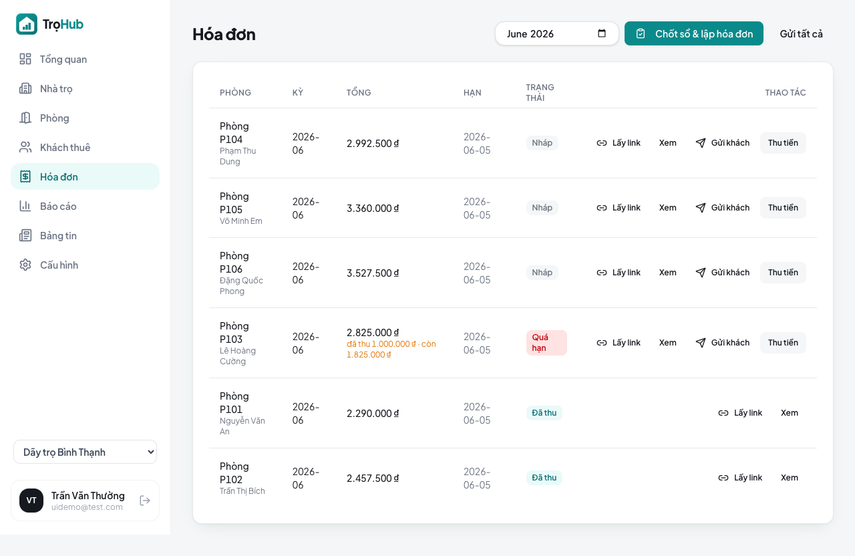Image resolution: width=855 pixels, height=556 pixels.
Task: Click the send icon in Phòng P104 row
Action: pyautogui.click(x=701, y=143)
